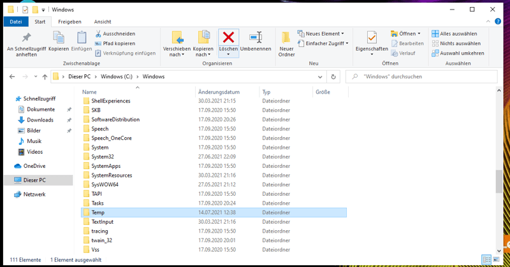Screen dimensions: 510x267
Task: Click the refresh icon next to the address bar
Action: pyautogui.click(x=333, y=76)
